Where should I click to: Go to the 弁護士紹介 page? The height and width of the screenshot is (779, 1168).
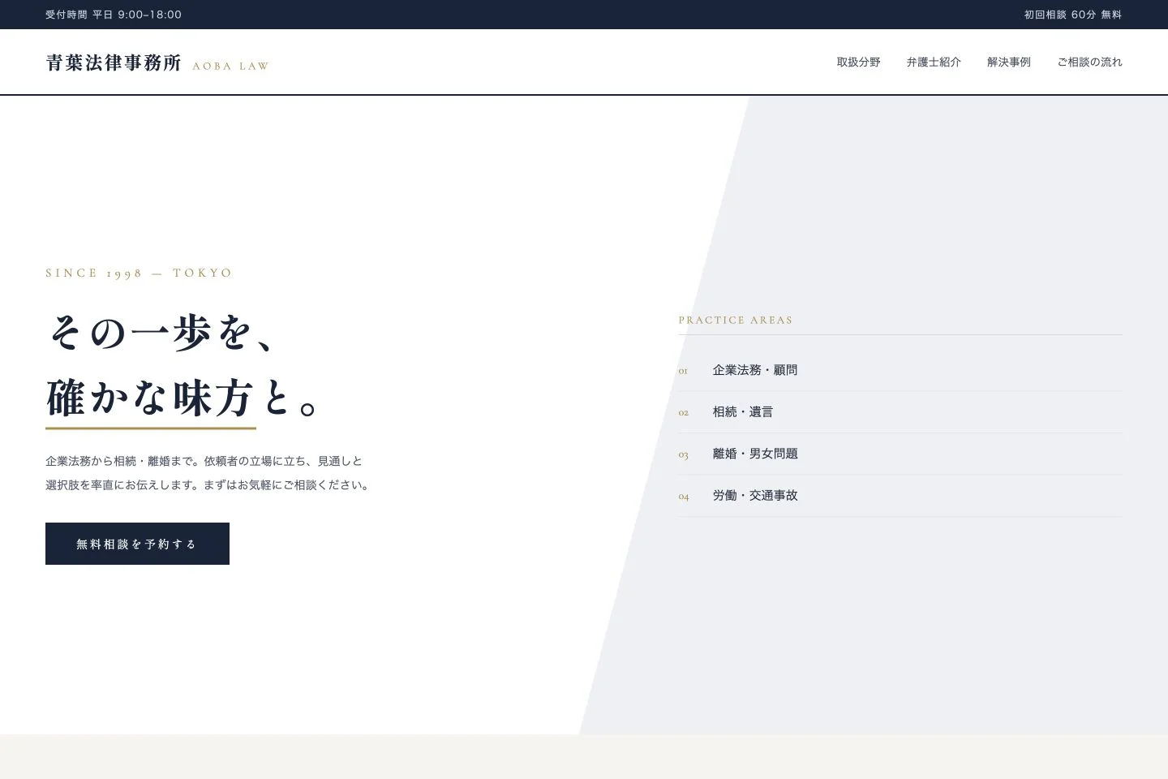coord(934,62)
